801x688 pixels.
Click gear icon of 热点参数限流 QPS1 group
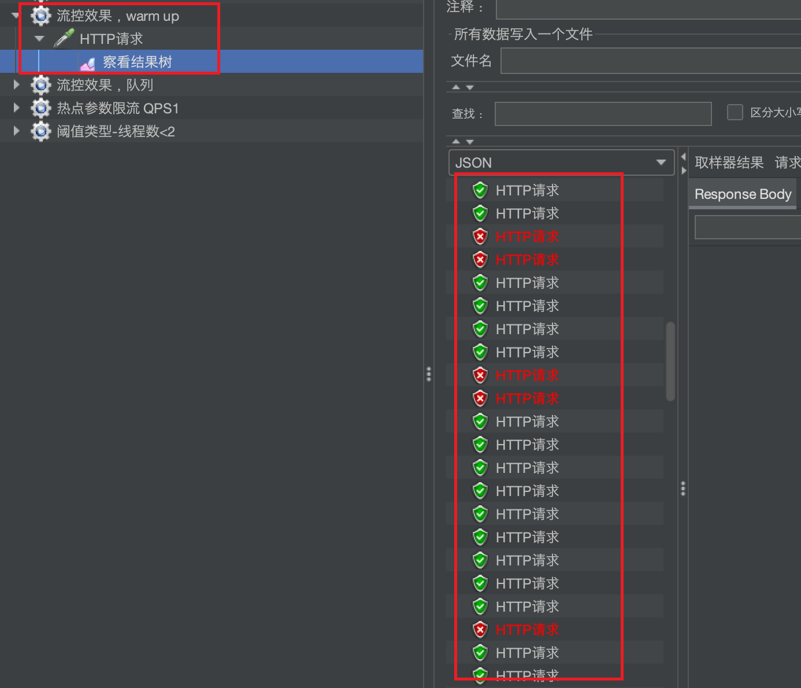click(x=40, y=108)
